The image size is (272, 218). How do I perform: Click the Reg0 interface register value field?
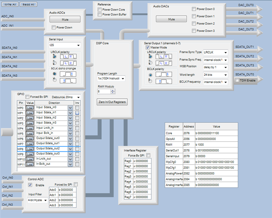pos(142,161)
